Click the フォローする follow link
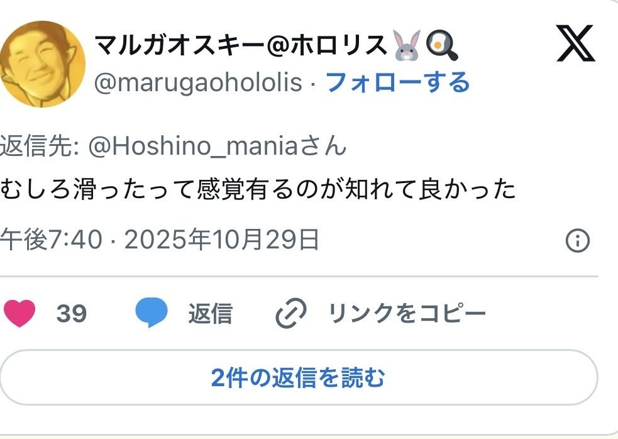 click(x=398, y=82)
